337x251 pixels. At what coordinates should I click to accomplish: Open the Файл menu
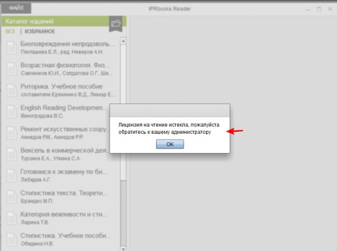(16, 8)
